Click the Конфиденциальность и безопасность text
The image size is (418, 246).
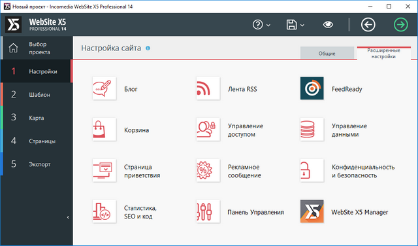[363, 171]
